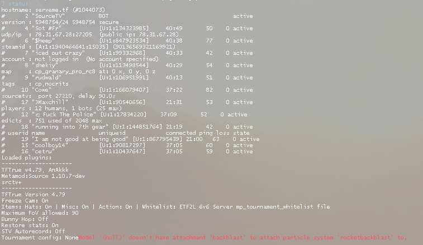Select the JMaxchill player row
Screen dimensions: 423x245
pyautogui.click(x=127, y=102)
